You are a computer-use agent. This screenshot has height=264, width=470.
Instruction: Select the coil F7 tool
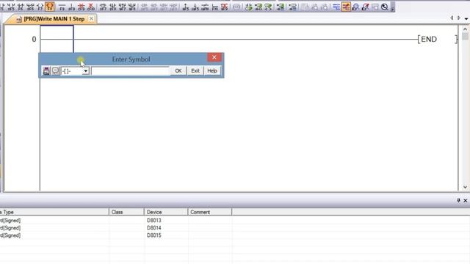click(40, 7)
